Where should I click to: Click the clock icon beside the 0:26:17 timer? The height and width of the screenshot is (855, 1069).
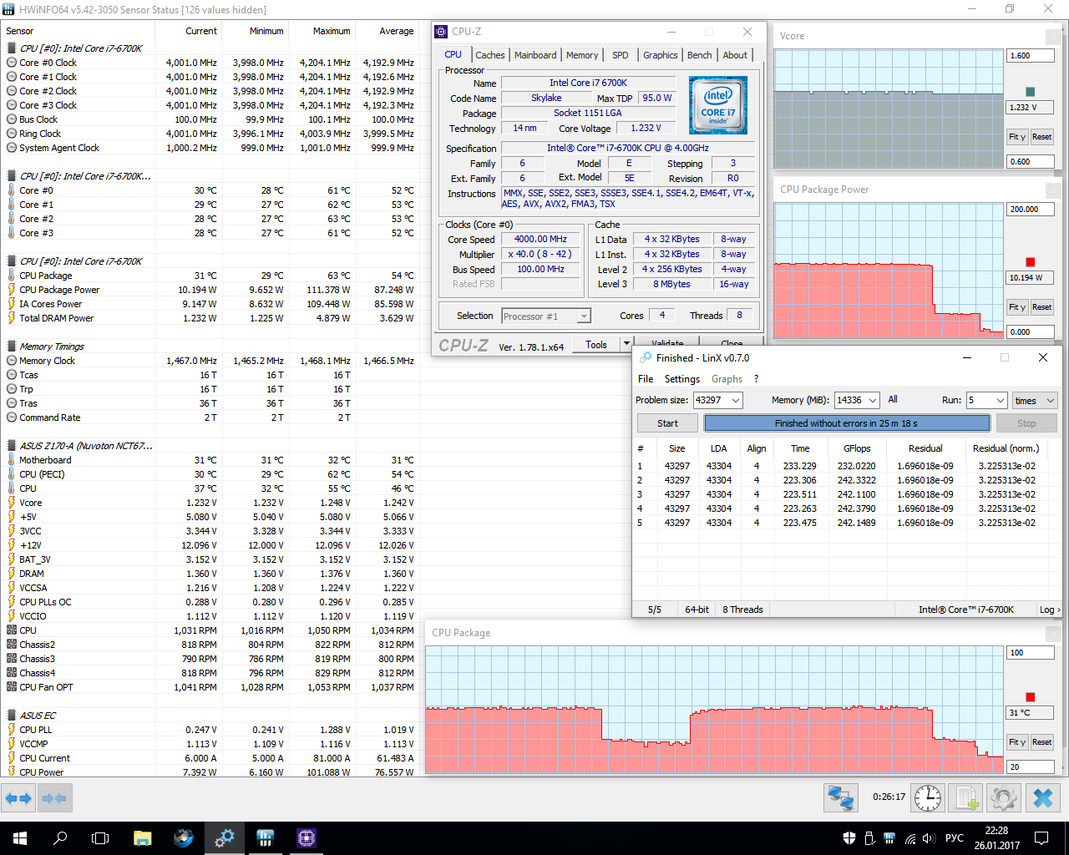pyautogui.click(x=928, y=798)
